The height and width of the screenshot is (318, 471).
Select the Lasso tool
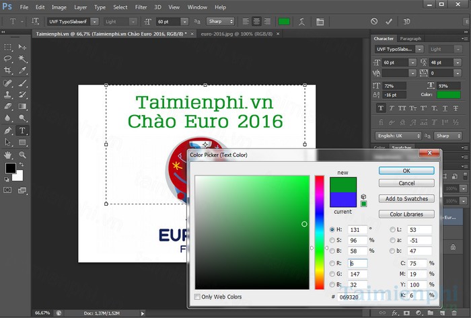[8, 58]
